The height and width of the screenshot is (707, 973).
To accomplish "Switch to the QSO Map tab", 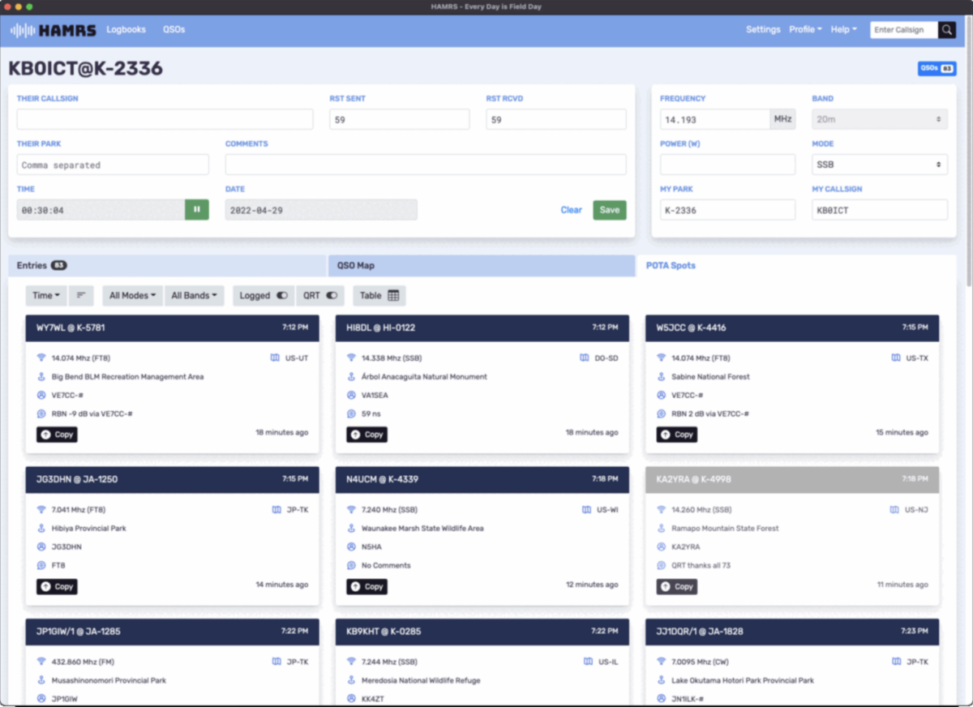I will pos(481,266).
